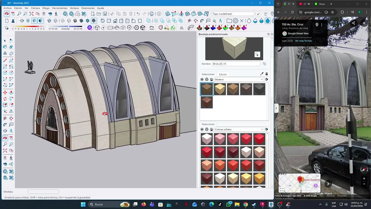
Task: Click the Share button in Street View
Action: tap(354, 23)
